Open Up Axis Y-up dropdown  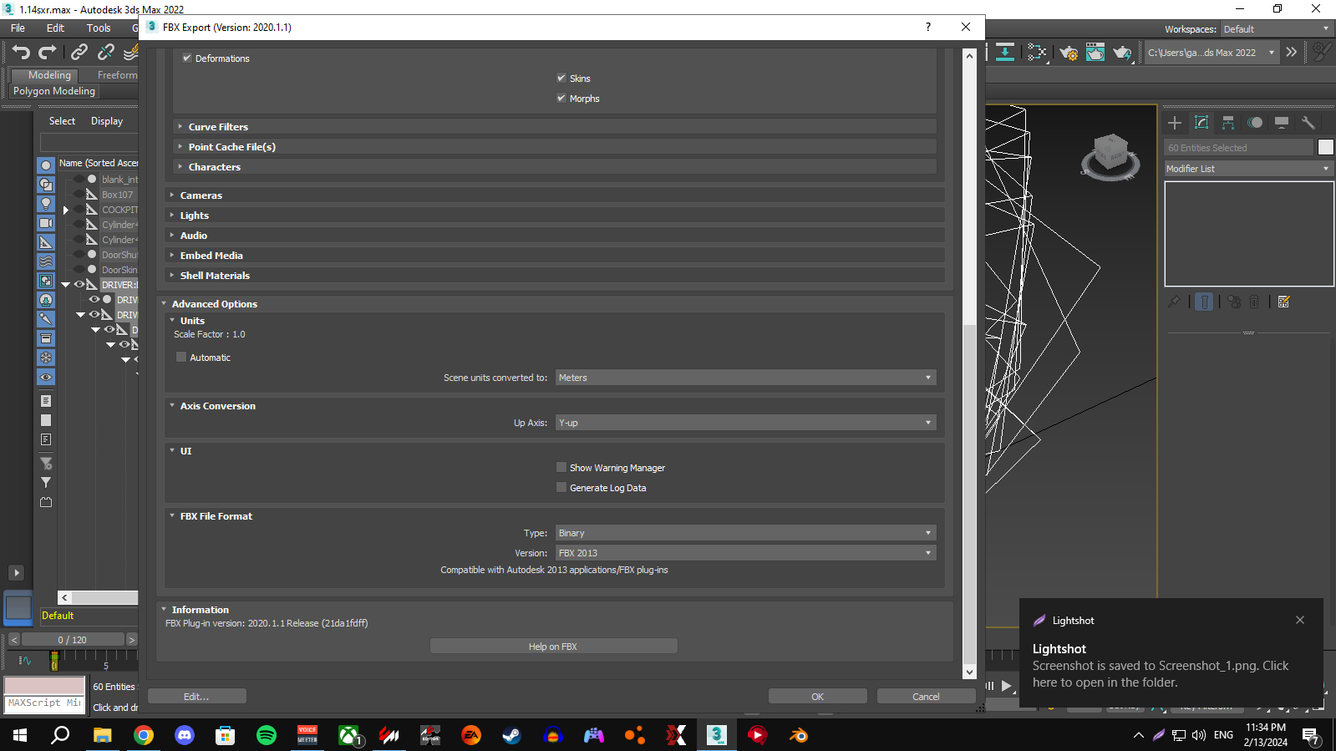746,423
